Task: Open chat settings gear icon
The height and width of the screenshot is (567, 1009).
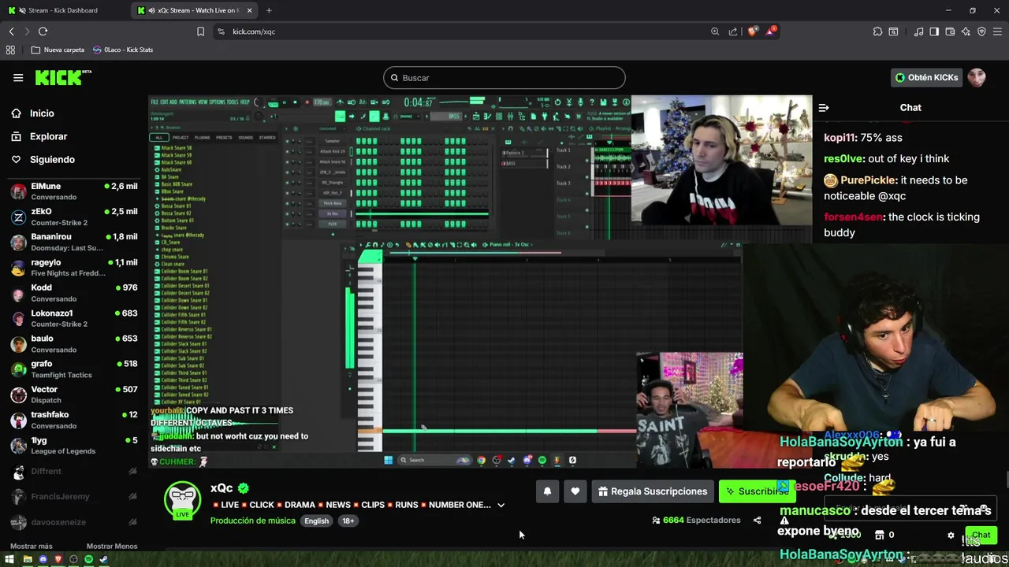Action: [951, 535]
